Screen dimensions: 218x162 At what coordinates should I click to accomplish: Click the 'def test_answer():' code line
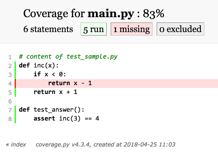pyautogui.click(x=51, y=110)
